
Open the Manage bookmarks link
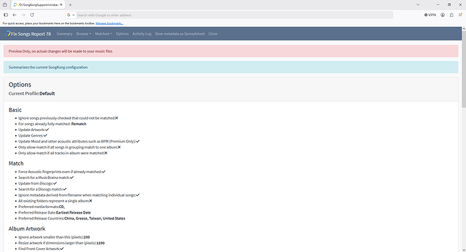pyautogui.click(x=109, y=23)
